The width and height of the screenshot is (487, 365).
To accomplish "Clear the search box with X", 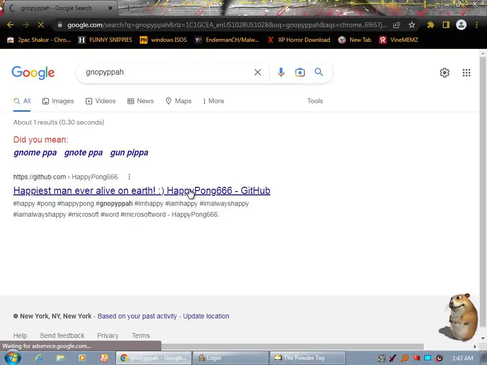I will (257, 72).
